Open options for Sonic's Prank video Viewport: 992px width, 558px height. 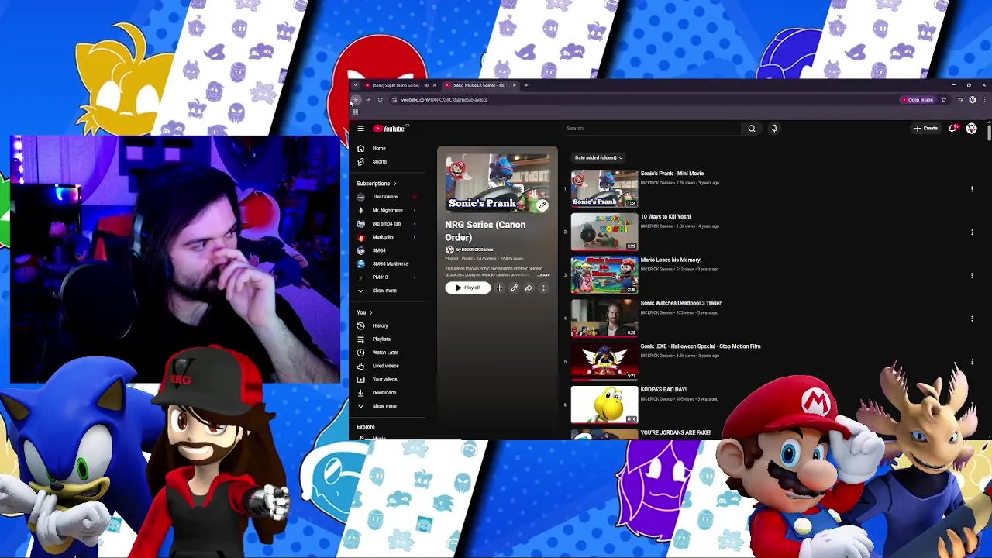(972, 189)
